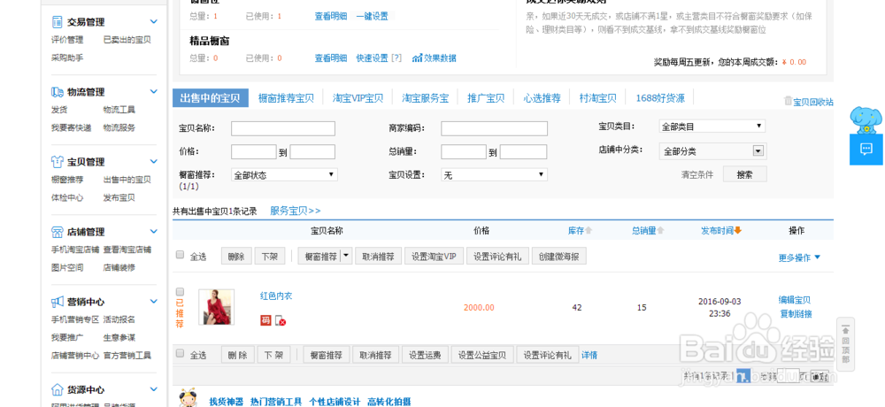Viewport: 885px width, 407px height.
Task: Focus the 商家编码 input field
Action: click(x=494, y=128)
